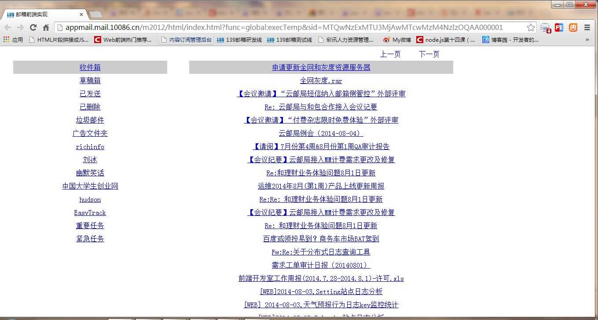Open the 已发送 sent folder
Screen dimensions: 598x320
coord(90,94)
